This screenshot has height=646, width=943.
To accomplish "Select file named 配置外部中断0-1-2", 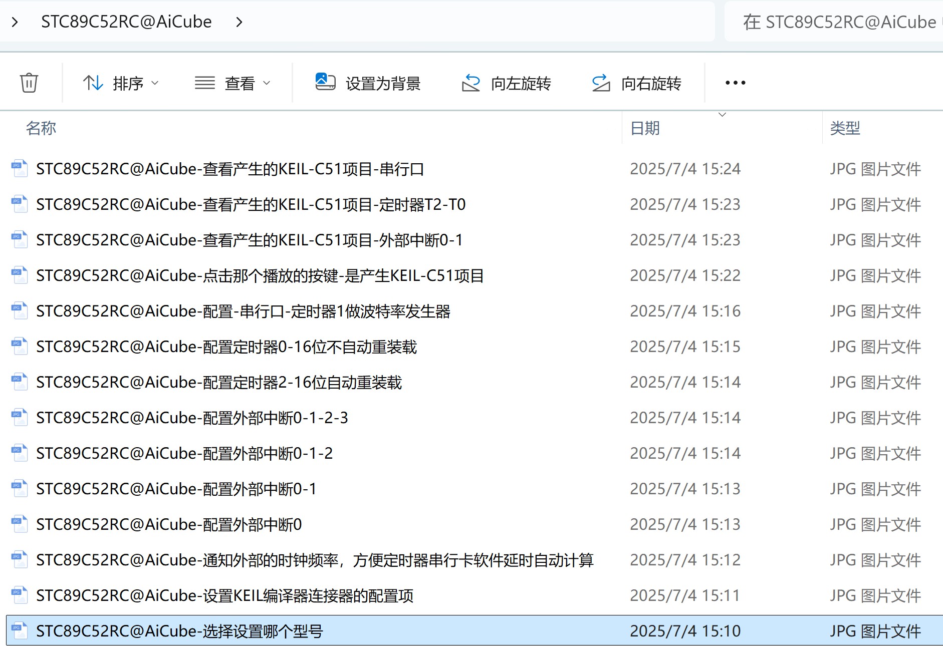I will click(x=184, y=454).
